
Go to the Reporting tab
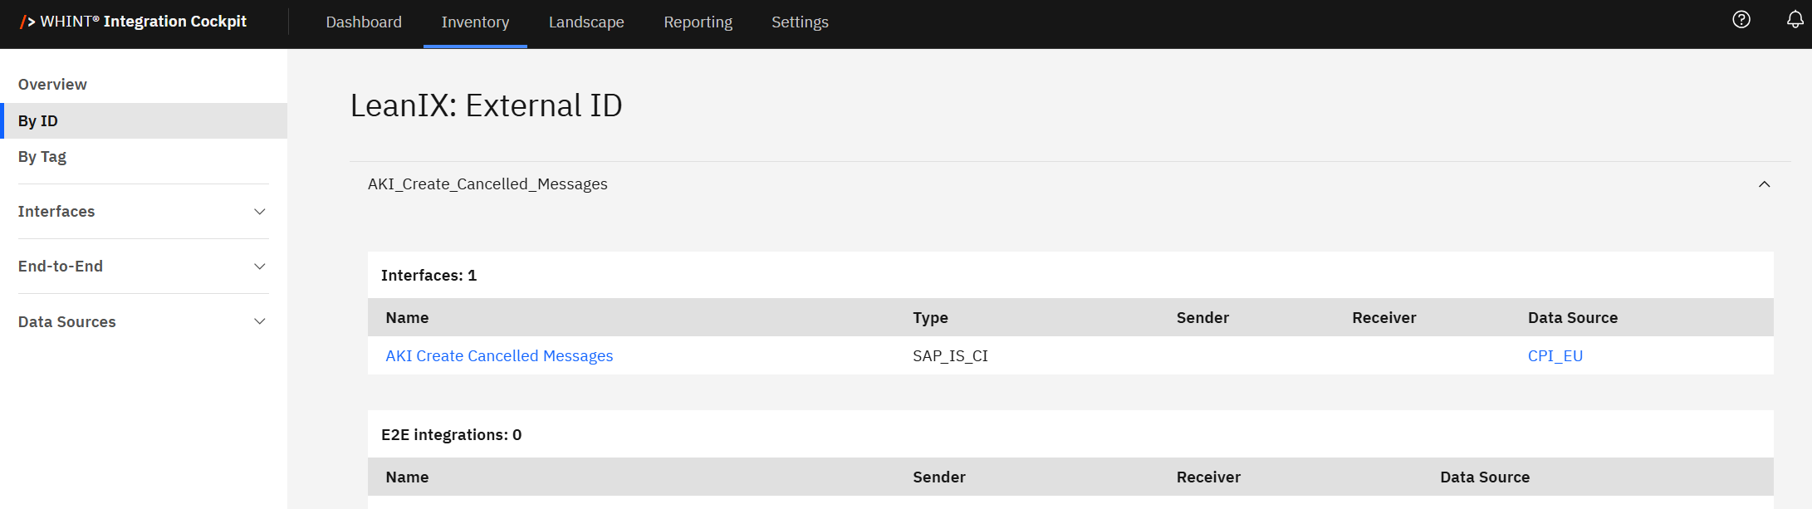[x=698, y=22]
